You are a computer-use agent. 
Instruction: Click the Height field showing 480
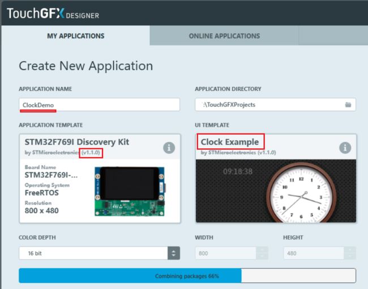[314, 253]
